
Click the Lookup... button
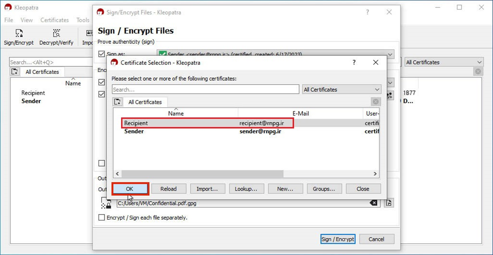tap(246, 189)
